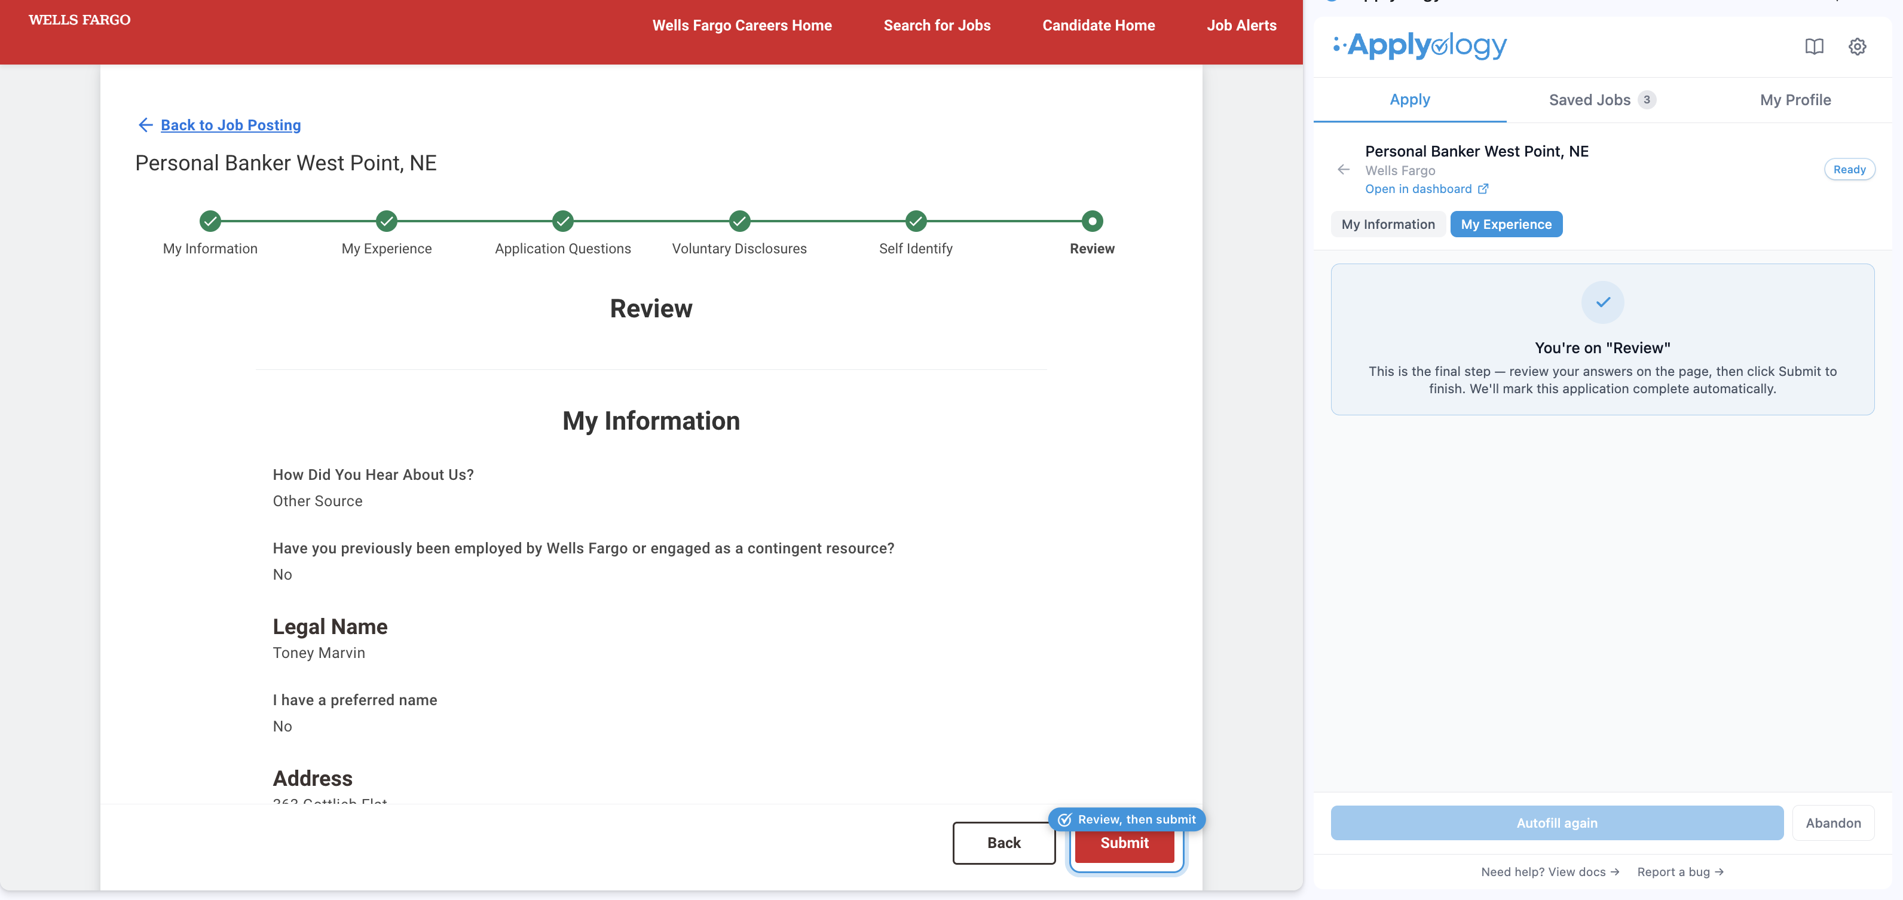Open Applyology settings gear icon
1903x900 pixels.
[1857, 47]
